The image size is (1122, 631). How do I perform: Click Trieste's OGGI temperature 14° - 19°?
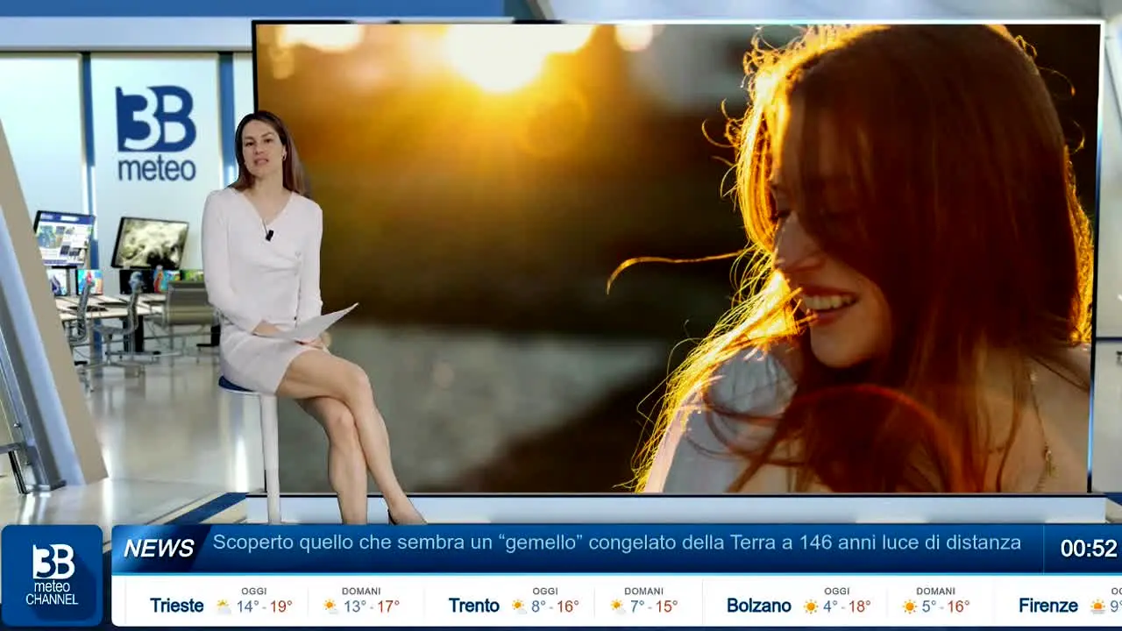pos(265,606)
